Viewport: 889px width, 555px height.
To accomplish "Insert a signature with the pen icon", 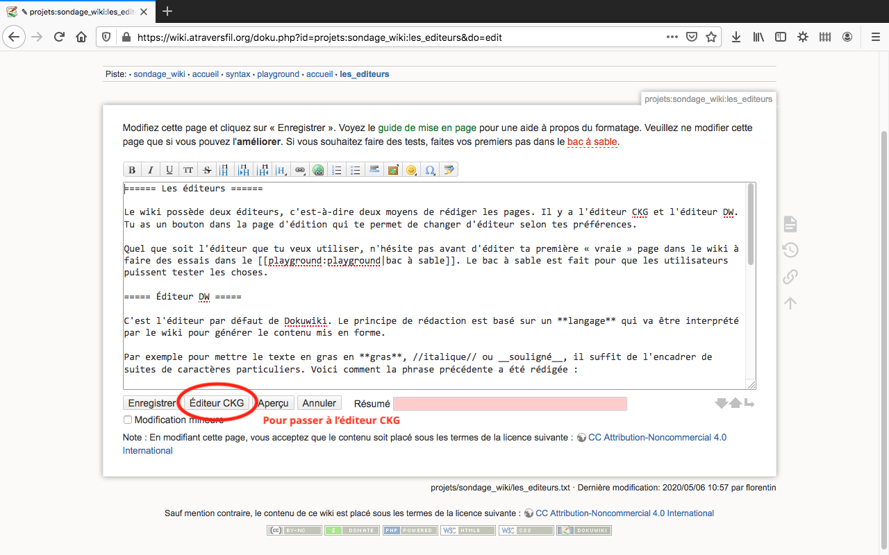I will [x=449, y=170].
